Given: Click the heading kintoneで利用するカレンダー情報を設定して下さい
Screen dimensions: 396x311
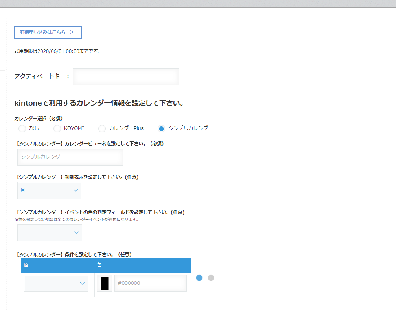Looking at the screenshot, I should 99,103.
